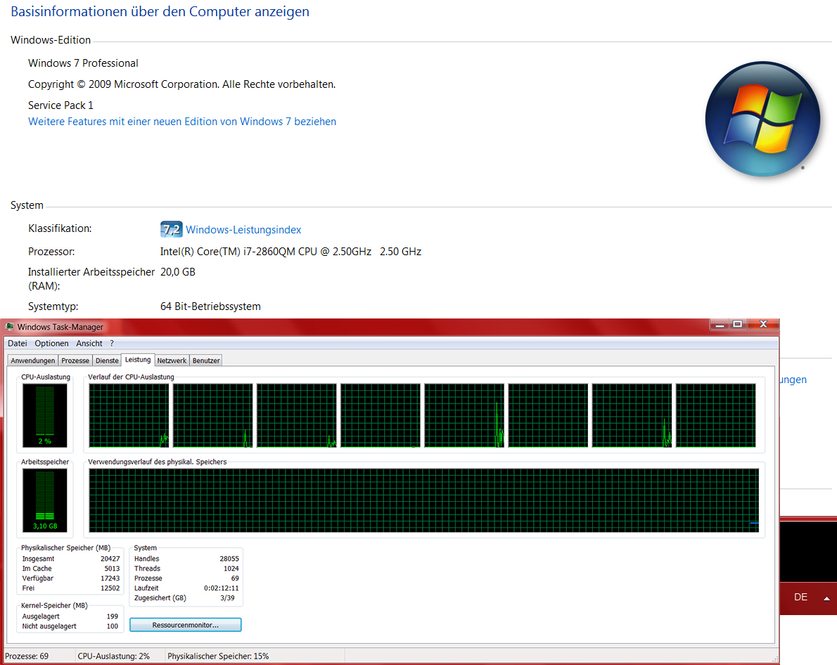This screenshot has height=665, width=837.
Task: Switch to the Netzwerk tab
Action: pos(172,361)
